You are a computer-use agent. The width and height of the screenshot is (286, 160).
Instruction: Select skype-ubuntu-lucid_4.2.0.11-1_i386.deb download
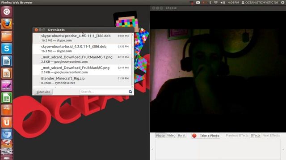click(x=82, y=48)
